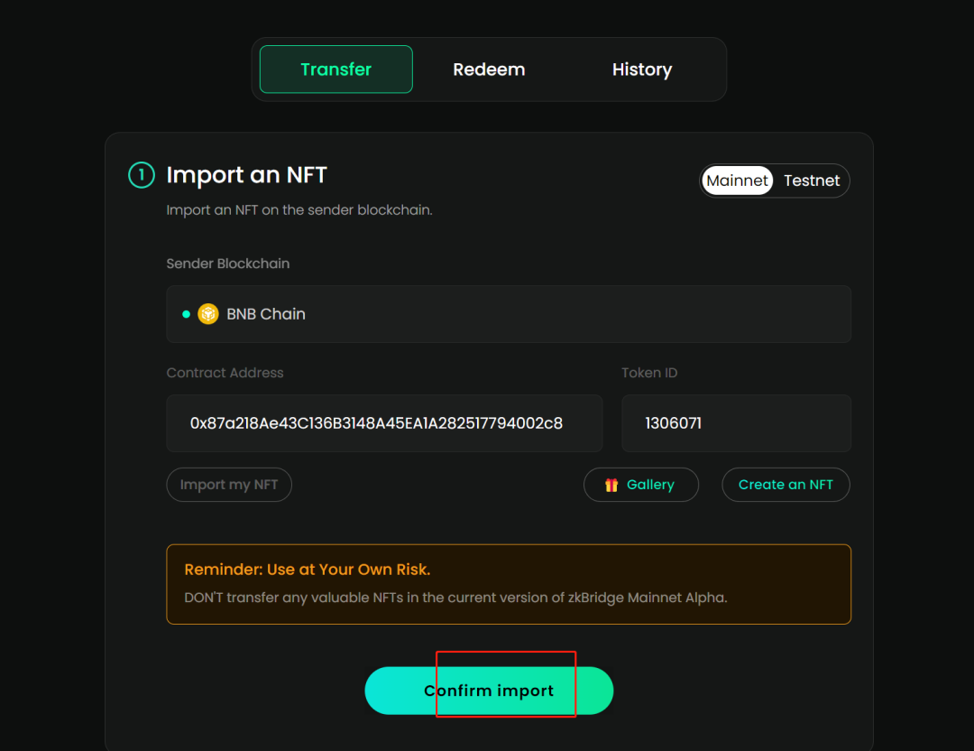Go to the History tab
This screenshot has width=974, height=751.
pos(641,70)
